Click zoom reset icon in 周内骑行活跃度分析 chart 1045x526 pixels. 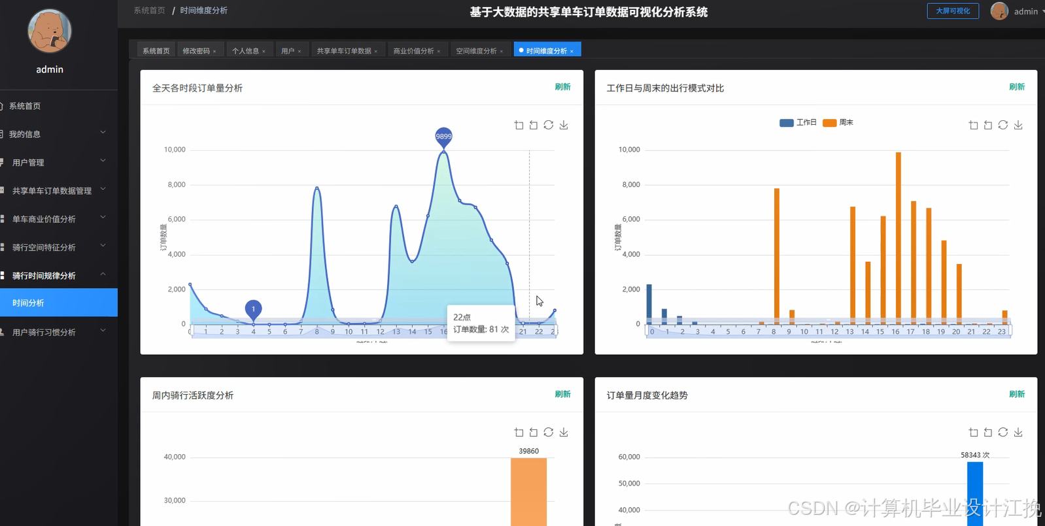[534, 432]
